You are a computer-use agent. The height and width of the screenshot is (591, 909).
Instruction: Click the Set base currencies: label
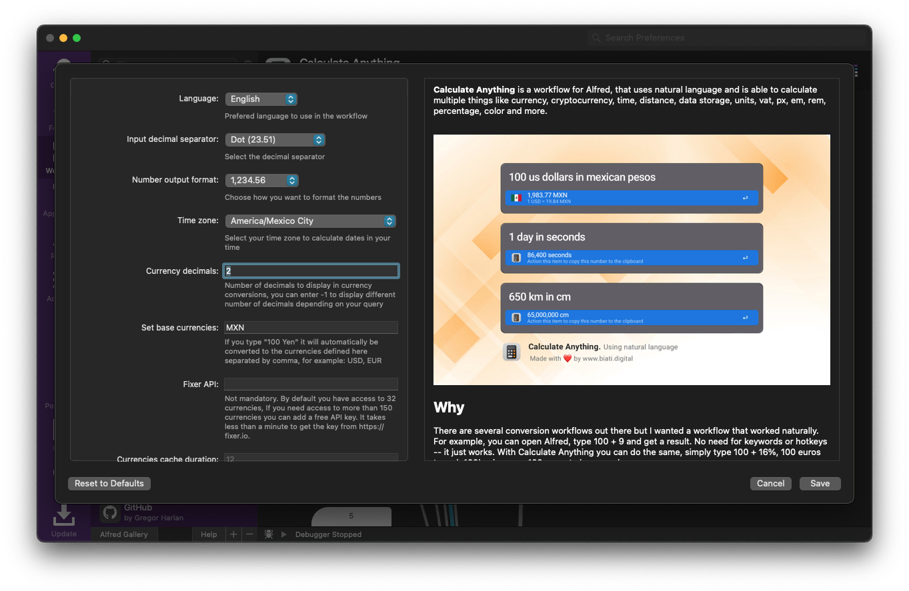pyautogui.click(x=180, y=328)
